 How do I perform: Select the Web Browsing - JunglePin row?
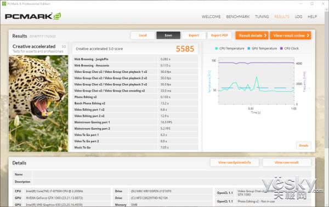[x=135, y=59]
